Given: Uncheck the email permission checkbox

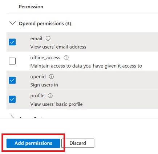Looking at the screenshot, I should click(x=12, y=42).
